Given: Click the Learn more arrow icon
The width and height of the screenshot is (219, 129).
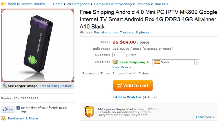Looking at the screenshot, I should [214, 117].
